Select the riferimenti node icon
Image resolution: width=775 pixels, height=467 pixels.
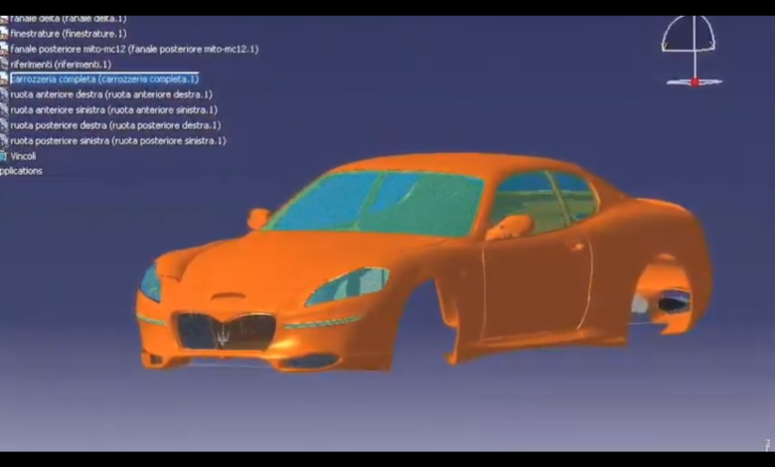pyautogui.click(x=4, y=65)
